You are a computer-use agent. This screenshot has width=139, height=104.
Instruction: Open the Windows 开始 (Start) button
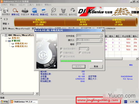coord(4,102)
